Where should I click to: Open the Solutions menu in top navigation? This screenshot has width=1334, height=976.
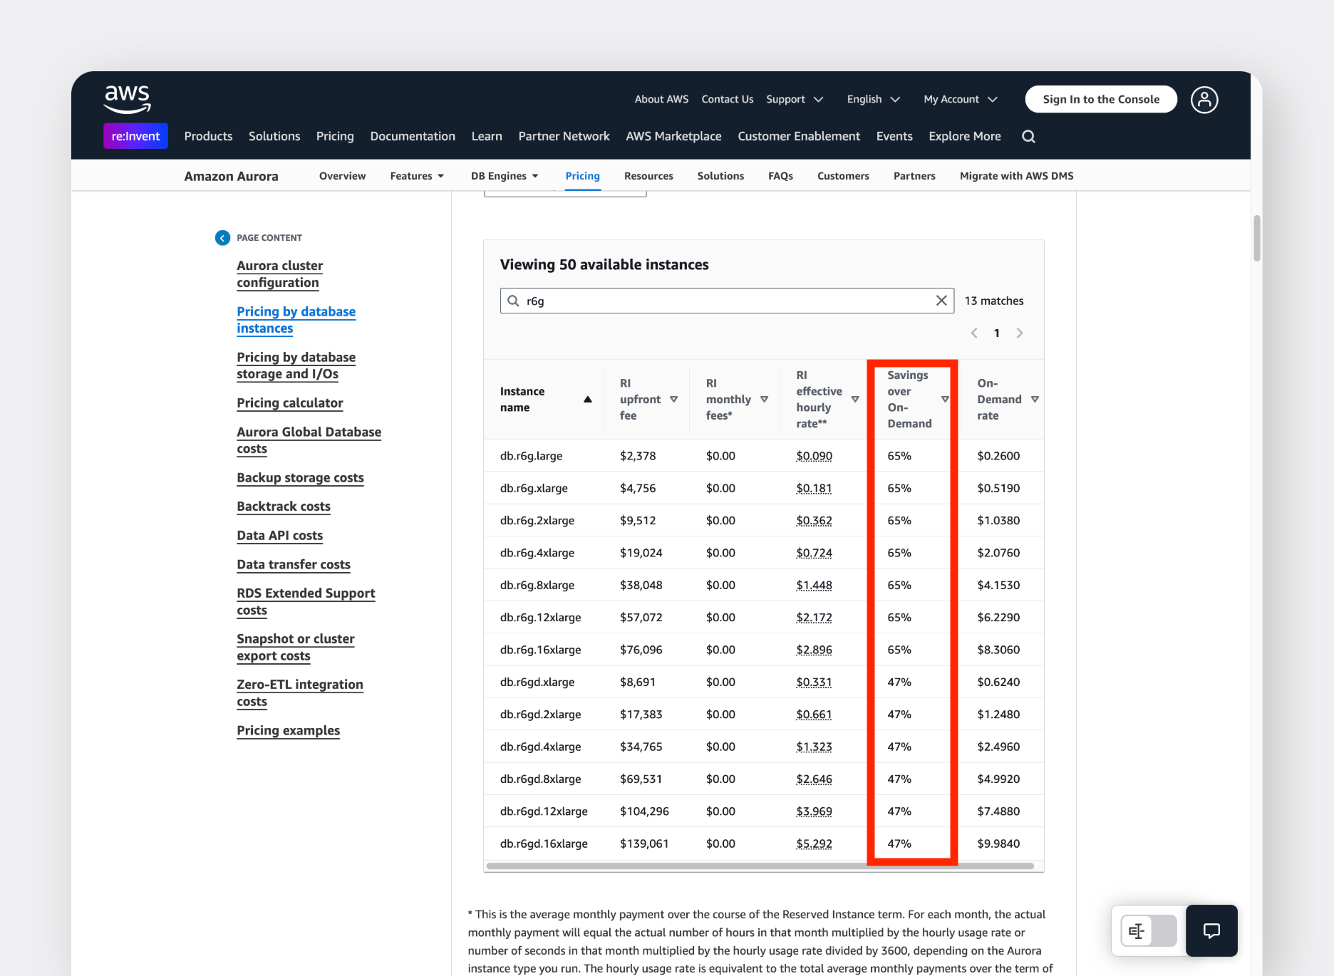coord(274,136)
